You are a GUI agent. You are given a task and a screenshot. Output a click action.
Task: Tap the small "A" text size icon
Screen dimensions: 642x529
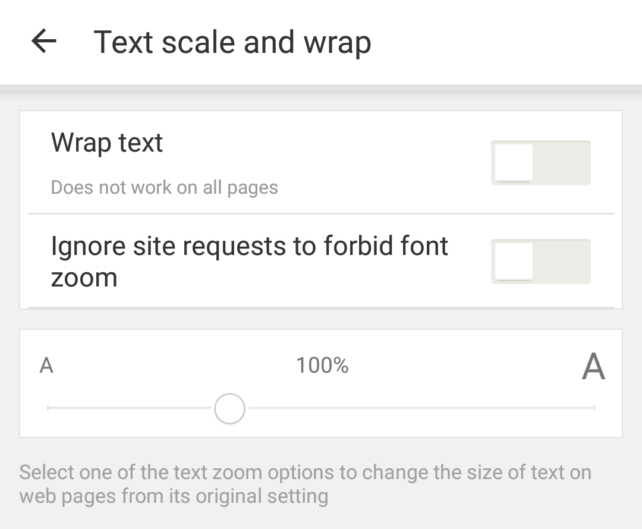pyautogui.click(x=46, y=365)
